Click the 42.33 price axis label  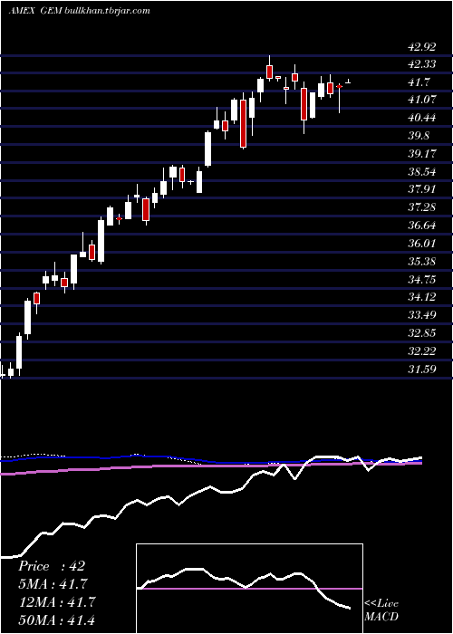point(422,64)
